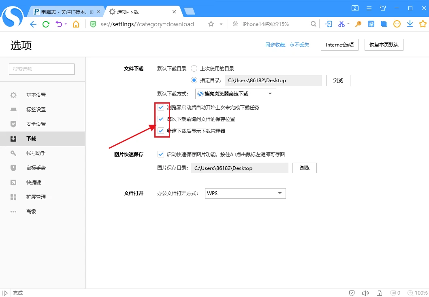Toggle 启动快速保存图片功能 checkbox
This screenshot has width=429, height=297.
pyautogui.click(x=161, y=155)
